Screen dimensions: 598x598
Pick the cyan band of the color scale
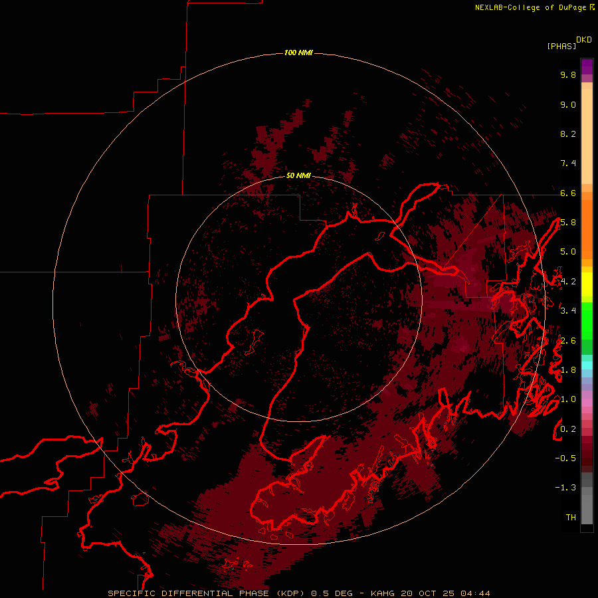587,365
